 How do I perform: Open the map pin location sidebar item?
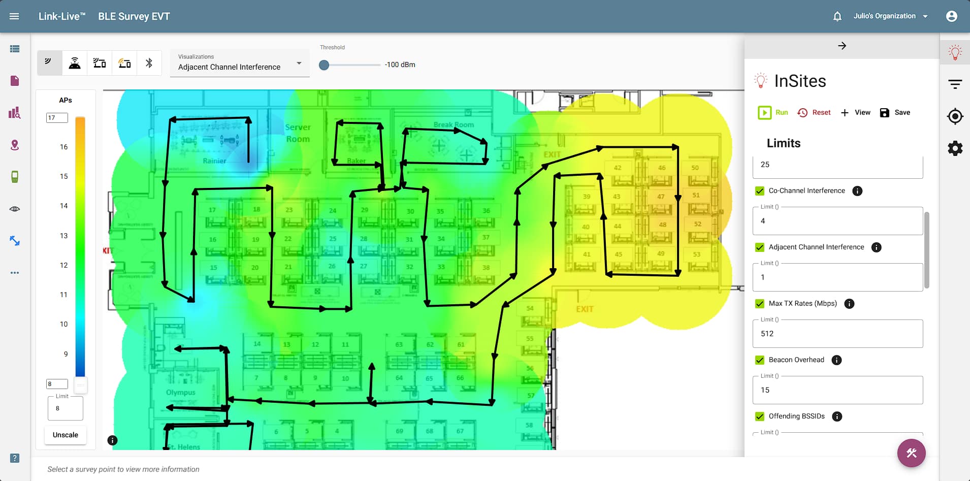point(15,145)
